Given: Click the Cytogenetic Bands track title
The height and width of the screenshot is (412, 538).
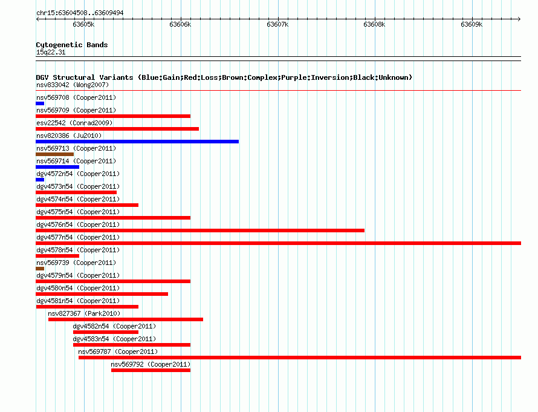Looking at the screenshot, I should tap(72, 45).
